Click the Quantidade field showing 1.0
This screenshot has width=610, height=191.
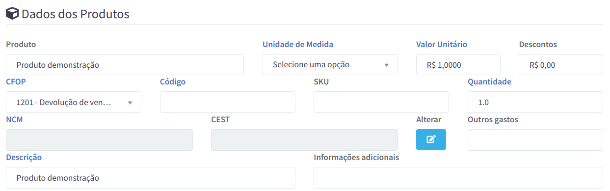coord(535,102)
